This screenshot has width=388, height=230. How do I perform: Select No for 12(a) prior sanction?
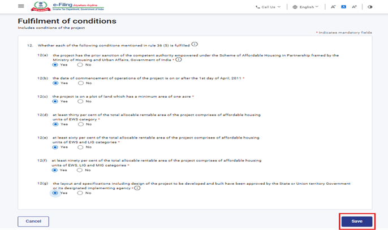pos(81,65)
